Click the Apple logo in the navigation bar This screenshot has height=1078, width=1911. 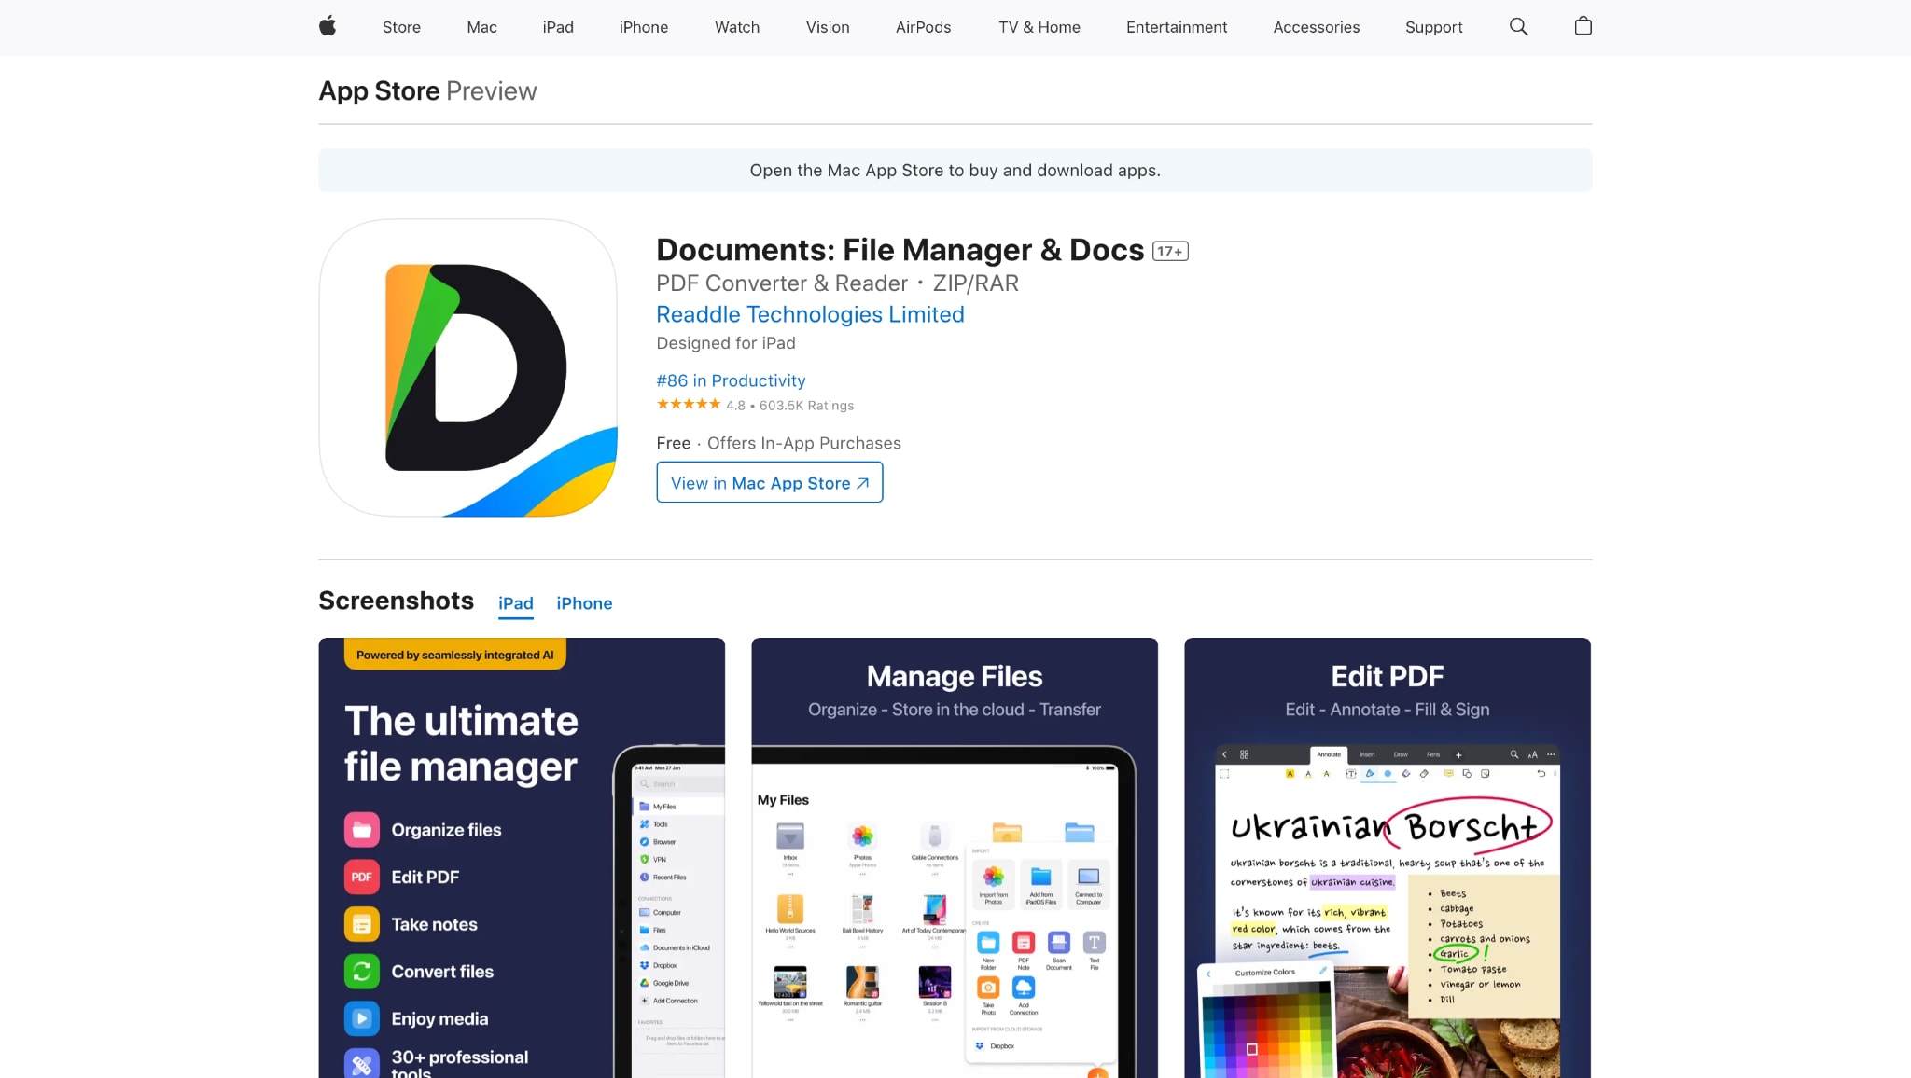click(328, 26)
